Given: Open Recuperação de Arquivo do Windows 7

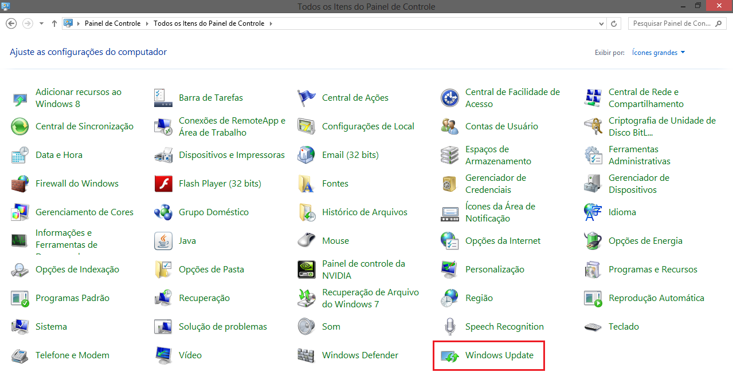Looking at the screenshot, I should click(x=370, y=298).
